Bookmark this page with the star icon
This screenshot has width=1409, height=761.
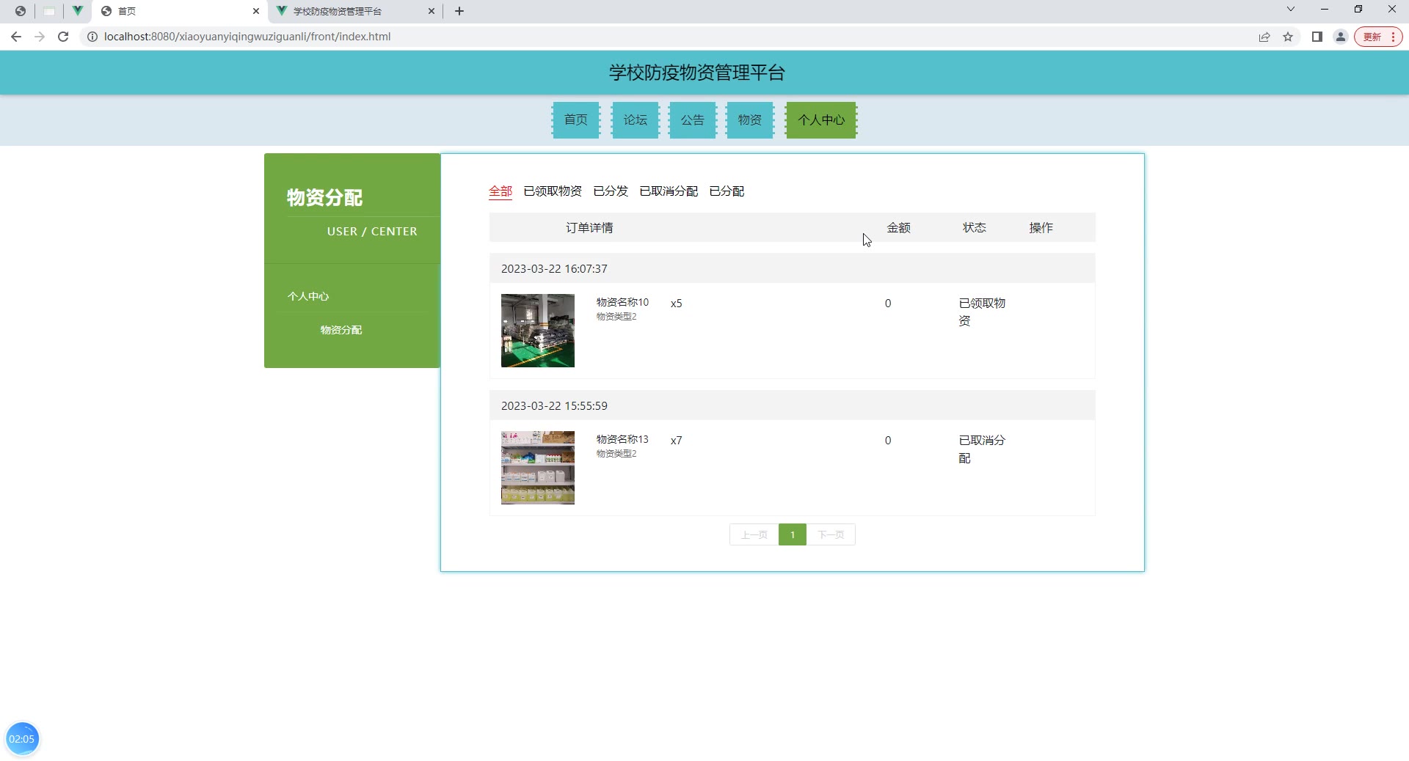(1288, 37)
